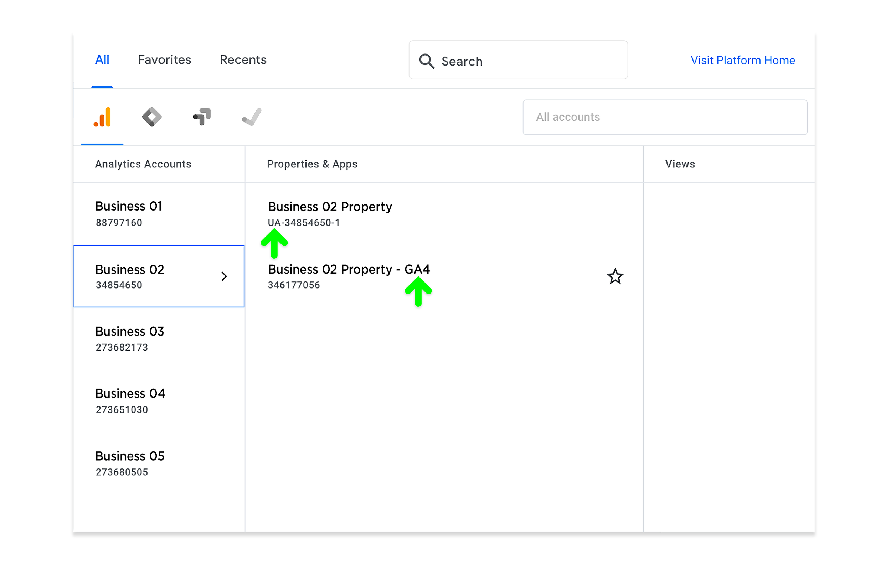Select the Business 02 account row
Screen dimensions: 891x570
coord(159,276)
